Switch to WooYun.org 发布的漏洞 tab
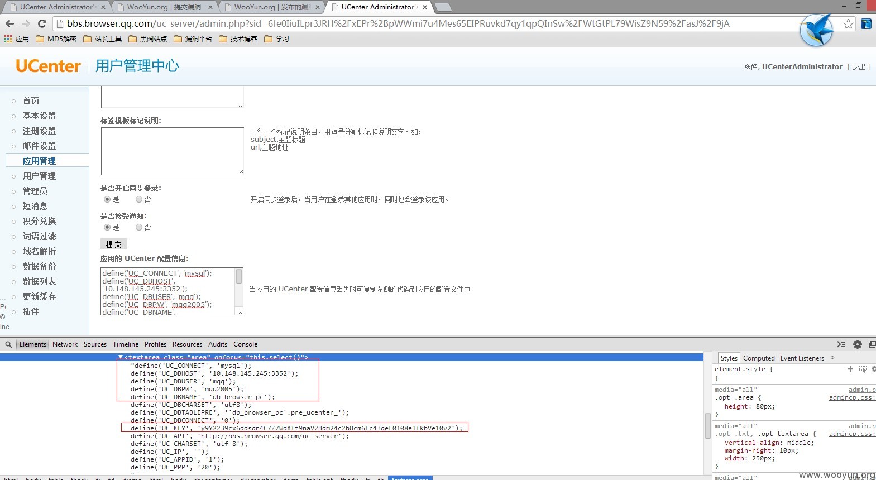This screenshot has height=480, width=876. (x=272, y=7)
